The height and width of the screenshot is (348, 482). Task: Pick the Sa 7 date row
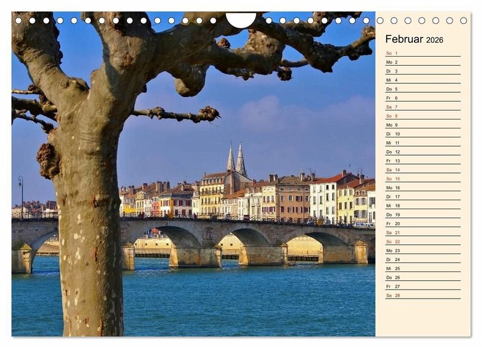tap(422, 107)
